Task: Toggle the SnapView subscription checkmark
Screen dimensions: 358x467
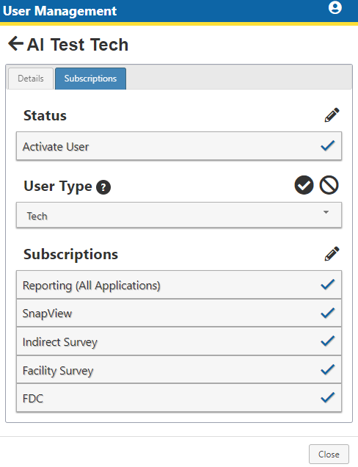Action: [328, 313]
